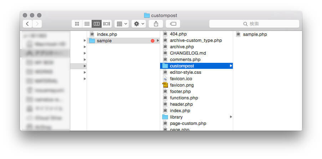Click the editor-style.css file icon

pyautogui.click(x=165, y=72)
